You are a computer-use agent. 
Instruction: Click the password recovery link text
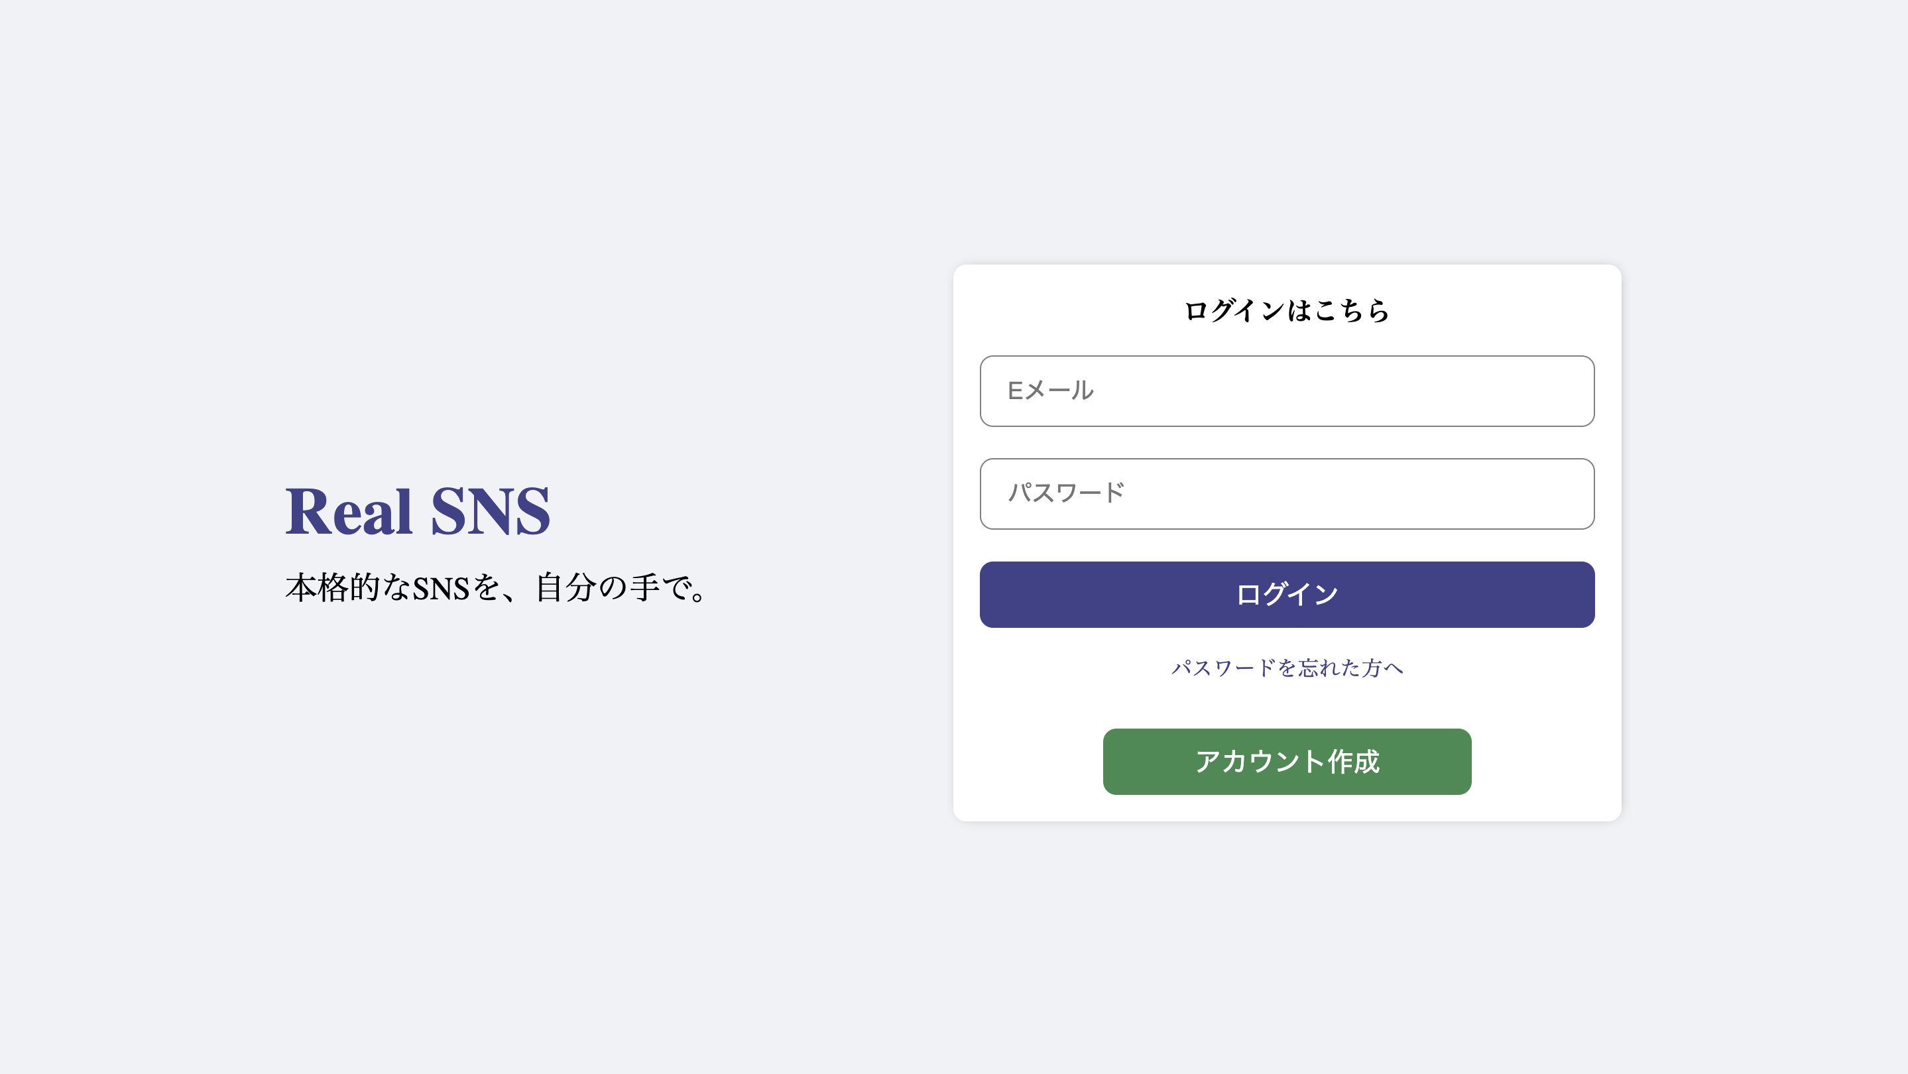click(1287, 669)
